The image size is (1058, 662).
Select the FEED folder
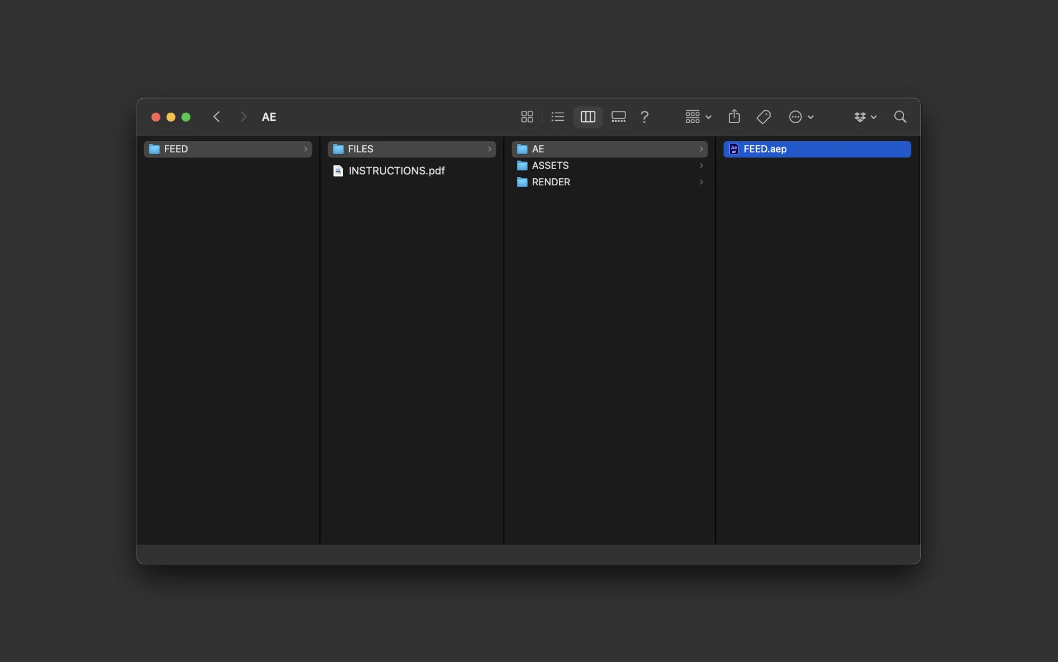[176, 149]
